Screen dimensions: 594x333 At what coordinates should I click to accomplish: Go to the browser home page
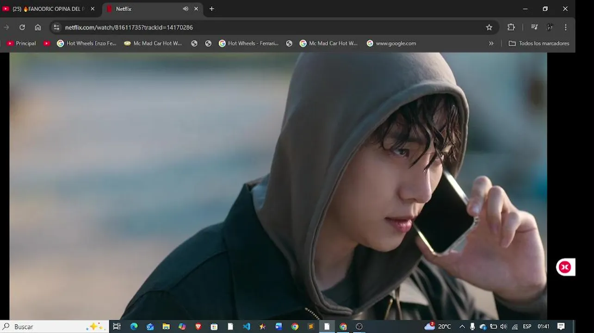[38, 27]
